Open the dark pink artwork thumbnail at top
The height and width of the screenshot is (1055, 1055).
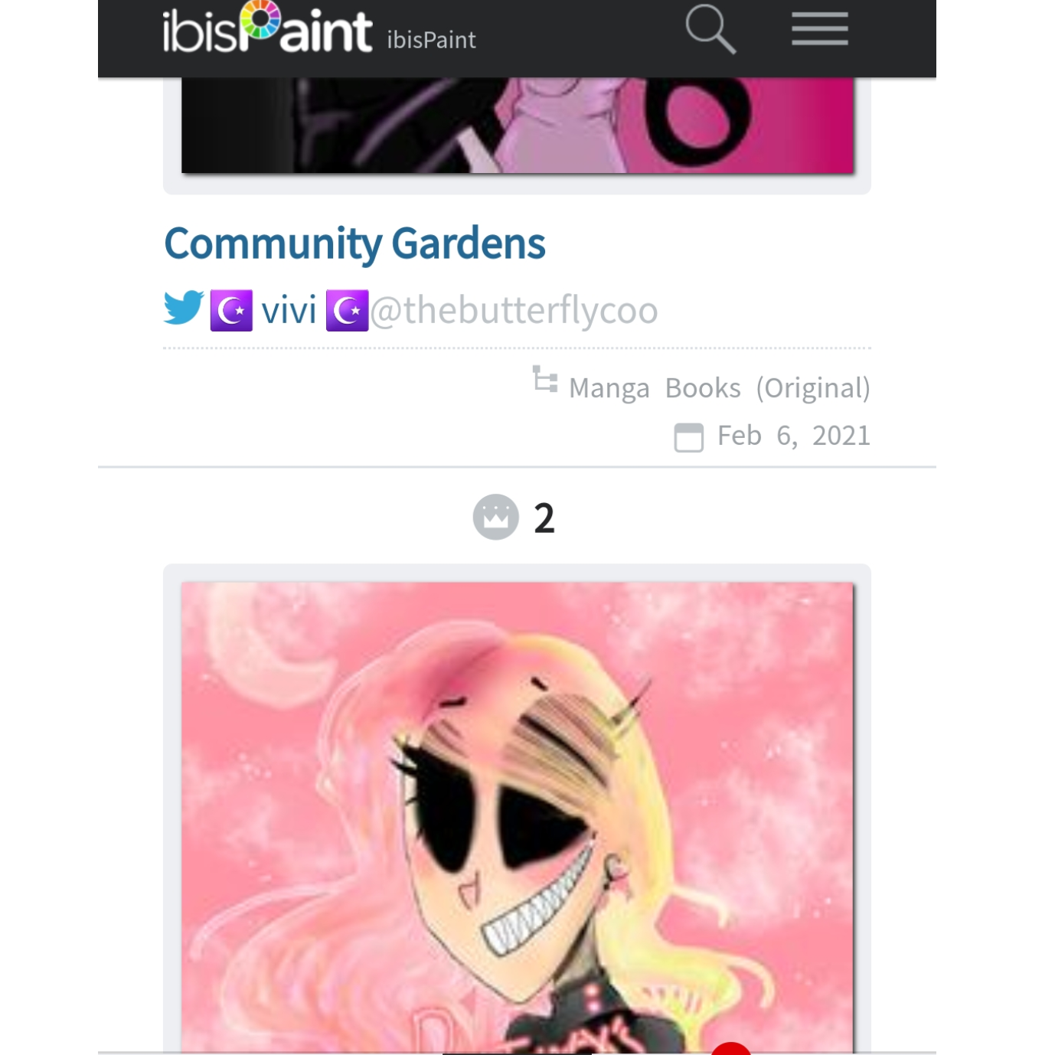tap(518, 125)
